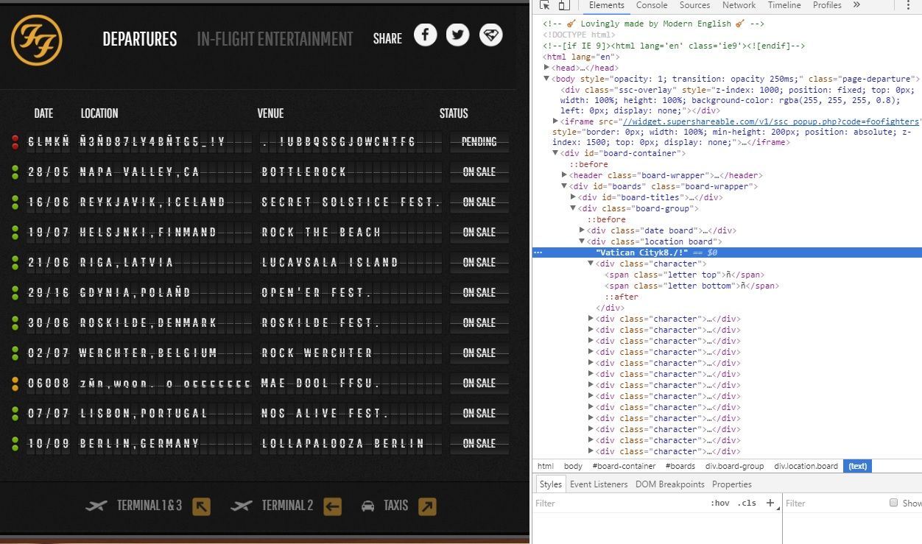Toggle the device toolbar icon in DevTools
The height and width of the screenshot is (544, 922).
[x=563, y=5]
